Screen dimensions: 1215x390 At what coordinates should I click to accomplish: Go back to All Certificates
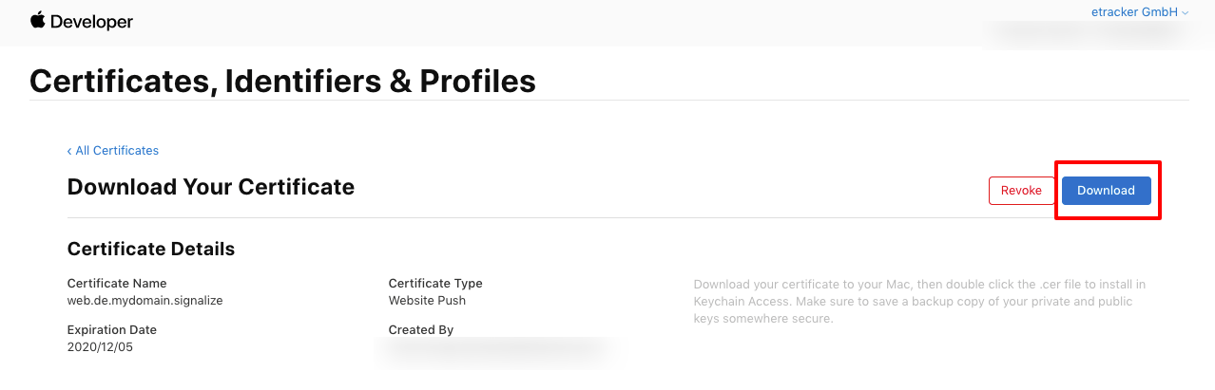(113, 151)
